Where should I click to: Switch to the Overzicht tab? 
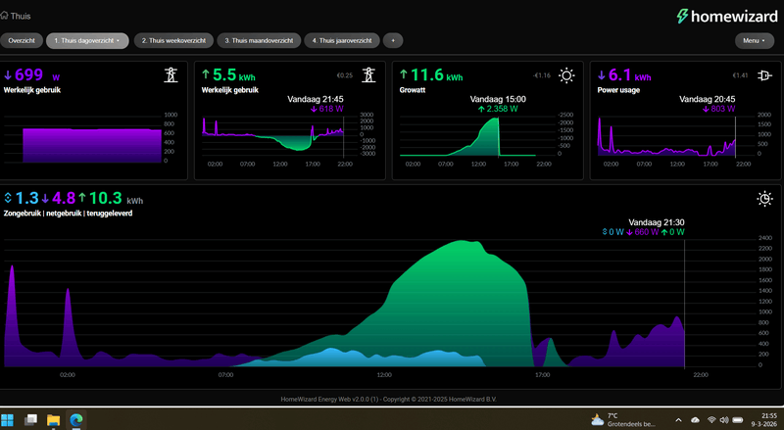tap(22, 41)
